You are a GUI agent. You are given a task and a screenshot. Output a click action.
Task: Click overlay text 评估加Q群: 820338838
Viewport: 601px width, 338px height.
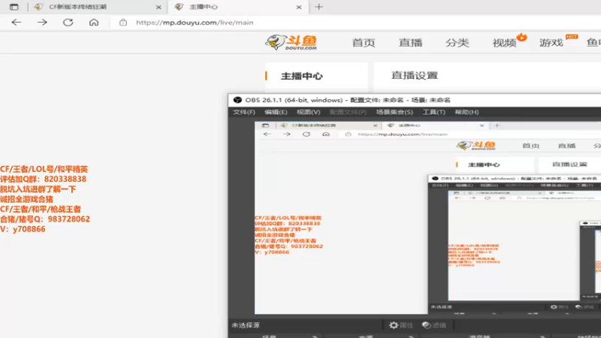pyautogui.click(x=44, y=179)
